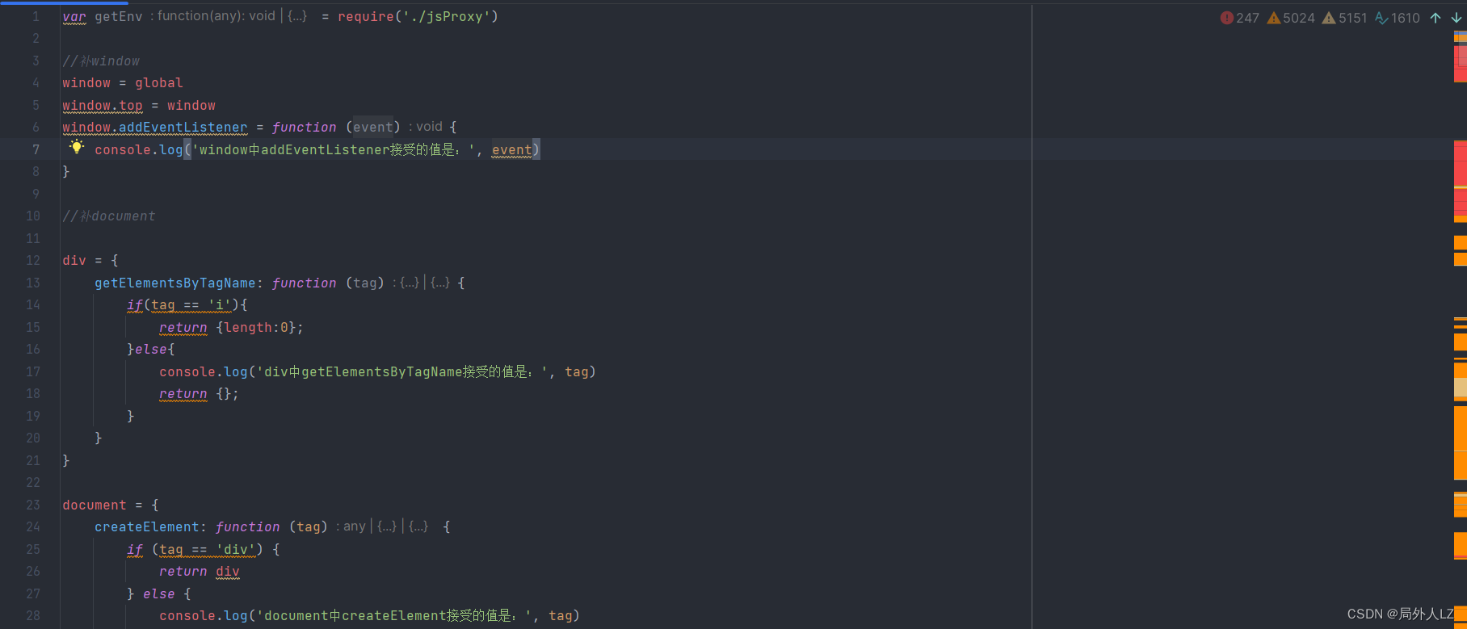Click the '//补document' comment
Screen dimensions: 1467x629
point(109,216)
